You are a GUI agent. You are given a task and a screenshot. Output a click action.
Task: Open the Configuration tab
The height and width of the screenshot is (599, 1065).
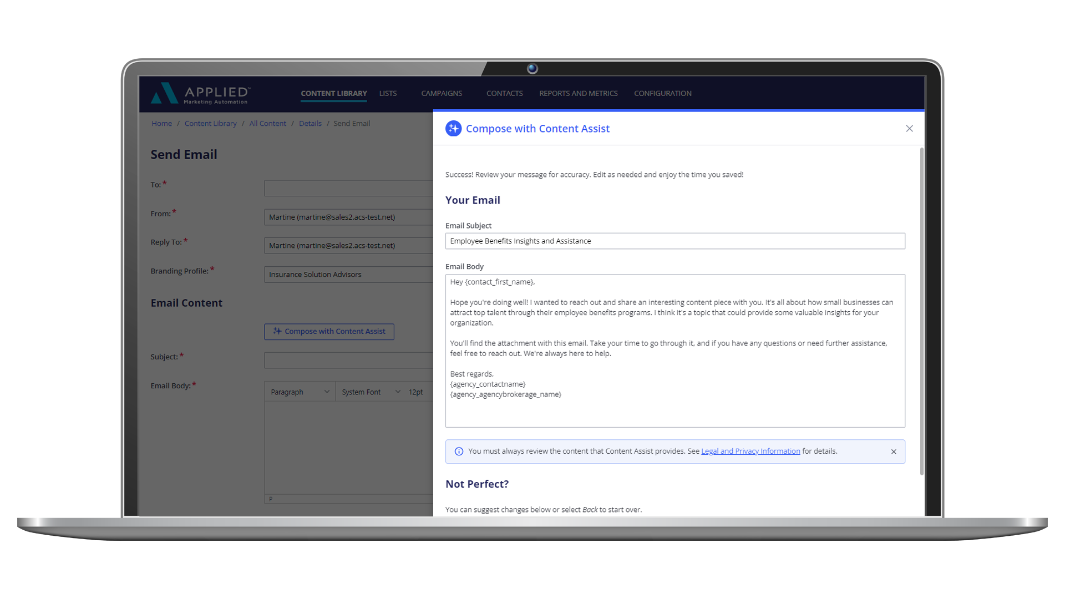pyautogui.click(x=663, y=93)
